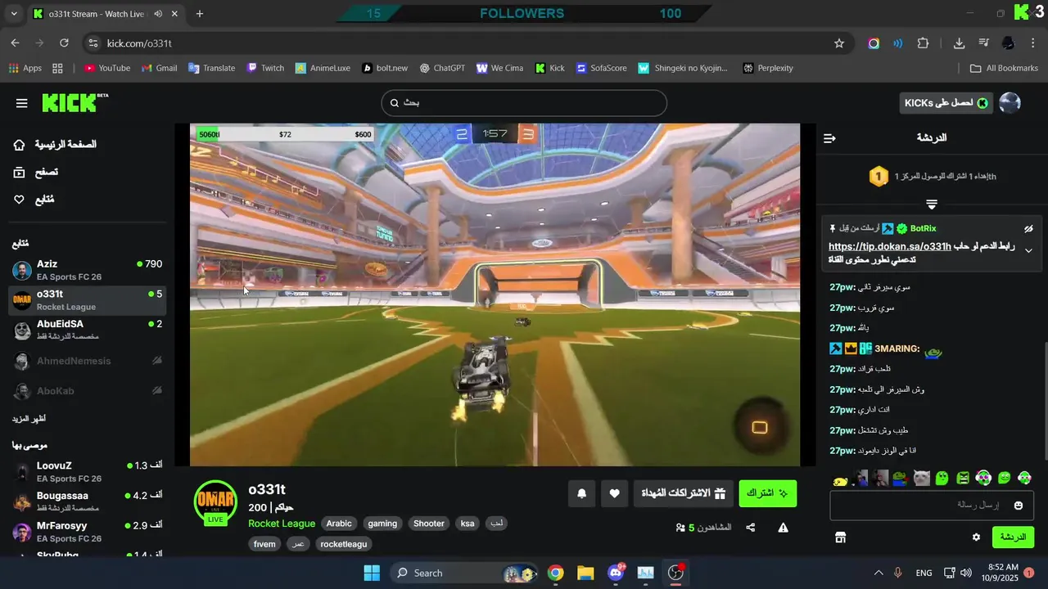Viewport: 1048px width, 589px height.
Task: Mute the o331t Stream browser tab
Action: 158,14
